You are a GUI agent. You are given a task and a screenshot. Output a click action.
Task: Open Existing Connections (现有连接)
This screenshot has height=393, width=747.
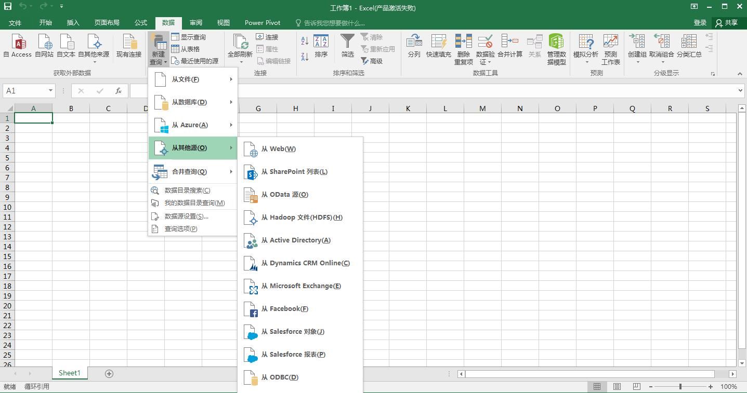(x=129, y=46)
